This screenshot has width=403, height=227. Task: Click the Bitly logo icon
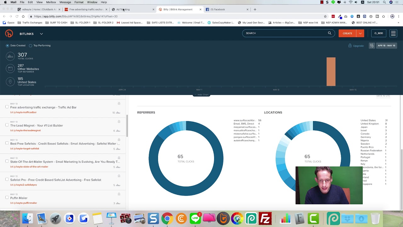pyautogui.click(x=9, y=33)
